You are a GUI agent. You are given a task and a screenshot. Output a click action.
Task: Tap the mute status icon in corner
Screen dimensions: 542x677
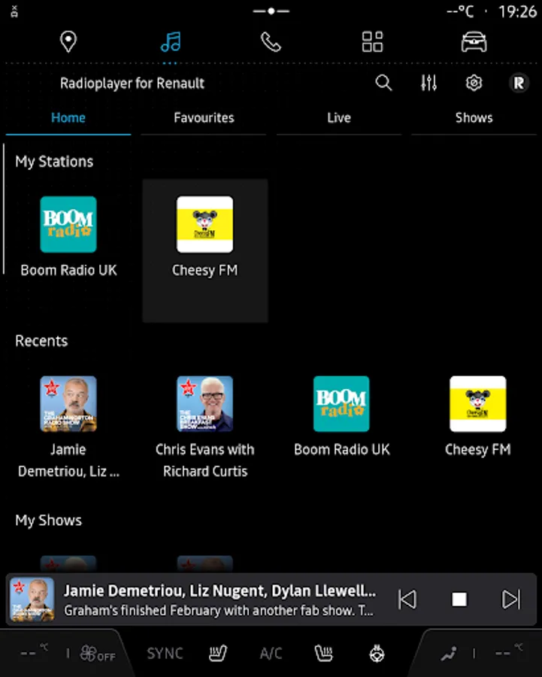tap(14, 11)
